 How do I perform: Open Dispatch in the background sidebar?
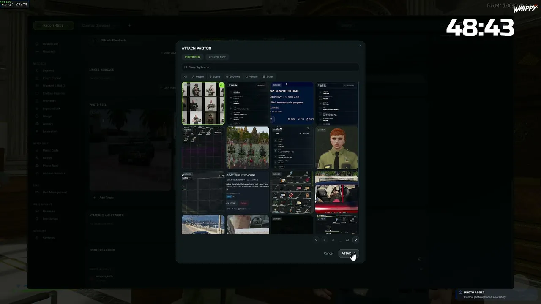[x=49, y=52]
